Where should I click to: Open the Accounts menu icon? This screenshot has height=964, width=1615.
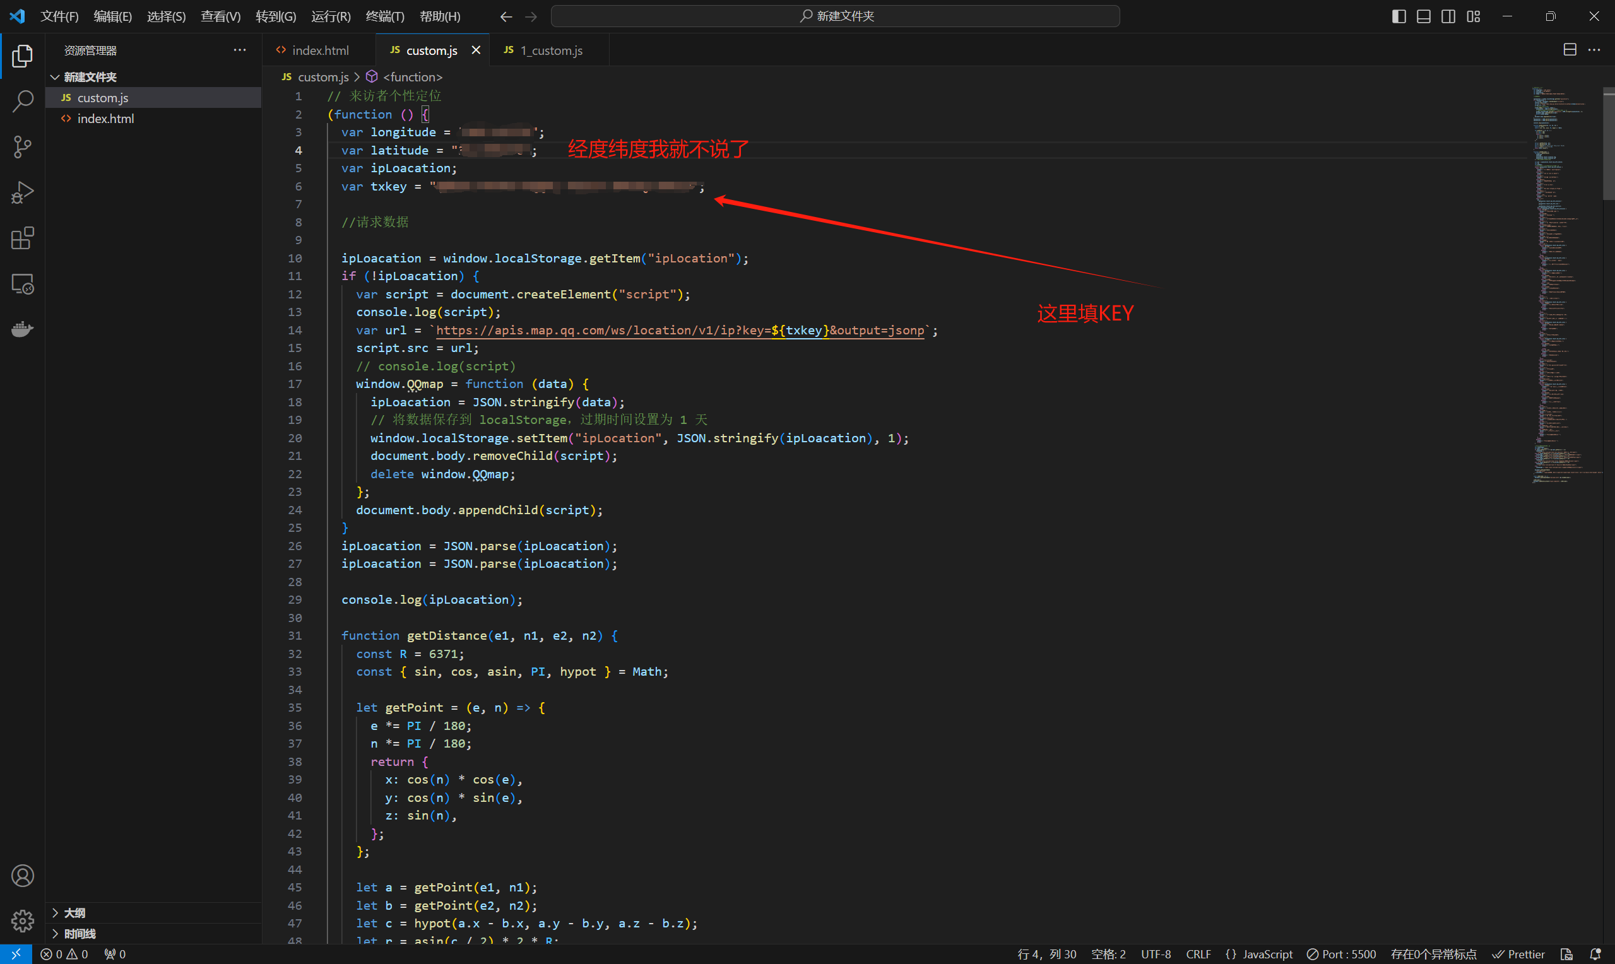tap(23, 876)
